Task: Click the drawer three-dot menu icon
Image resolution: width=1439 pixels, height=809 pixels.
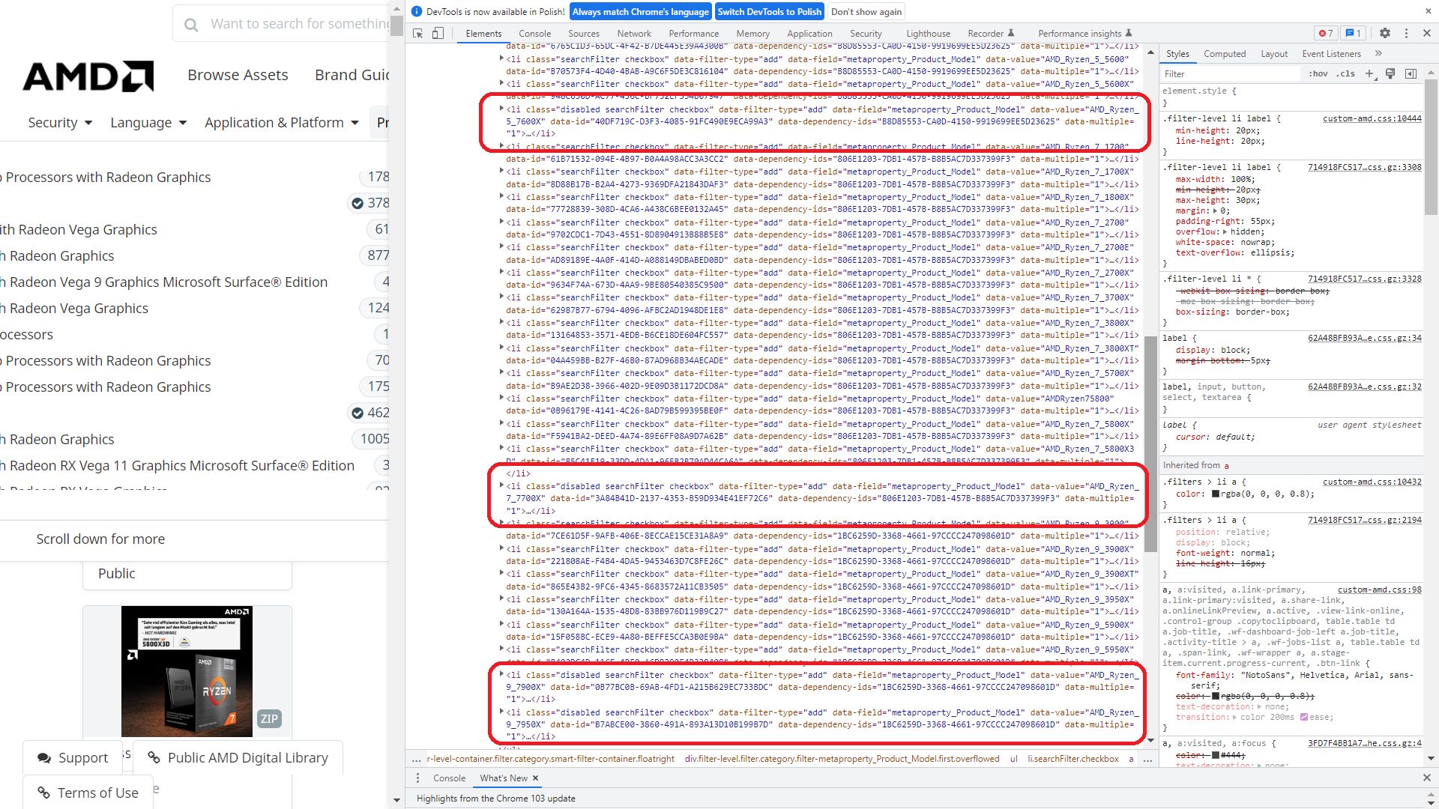Action: [417, 778]
